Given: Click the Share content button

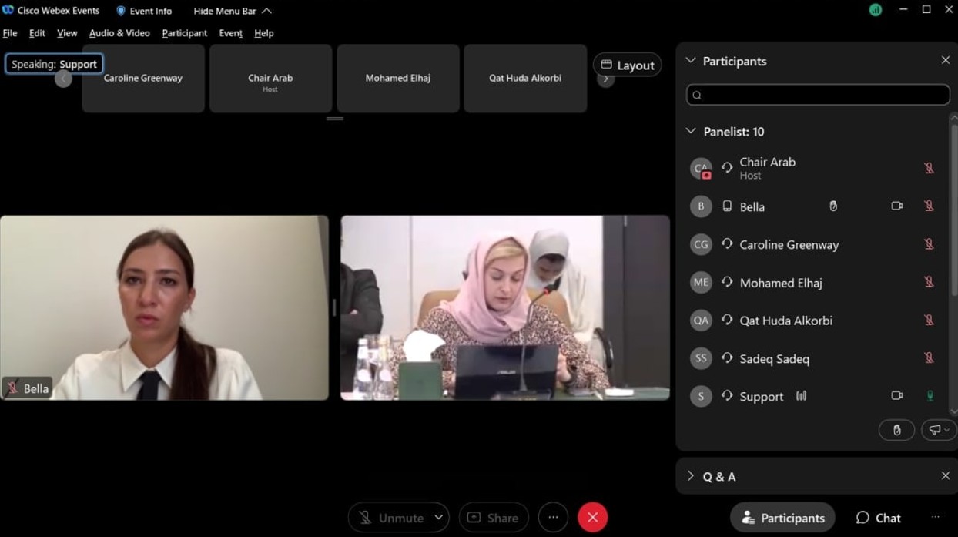Looking at the screenshot, I should pos(494,518).
